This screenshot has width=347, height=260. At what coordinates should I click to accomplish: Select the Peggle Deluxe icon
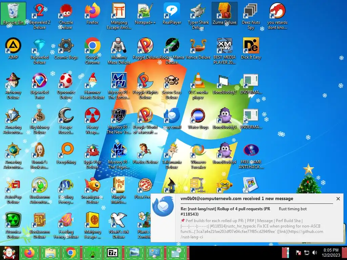click(145, 49)
